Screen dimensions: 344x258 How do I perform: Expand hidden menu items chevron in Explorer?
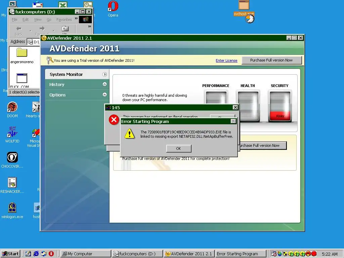click(76, 18)
